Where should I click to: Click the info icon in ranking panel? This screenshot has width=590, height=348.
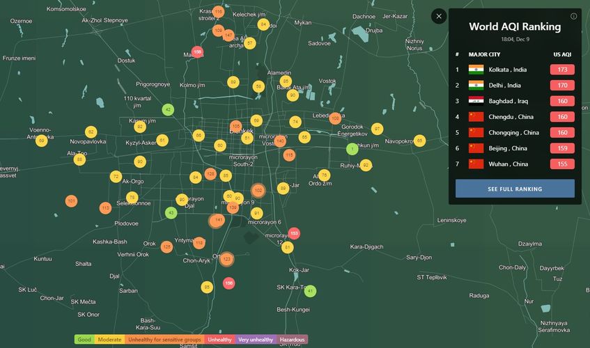point(573,16)
